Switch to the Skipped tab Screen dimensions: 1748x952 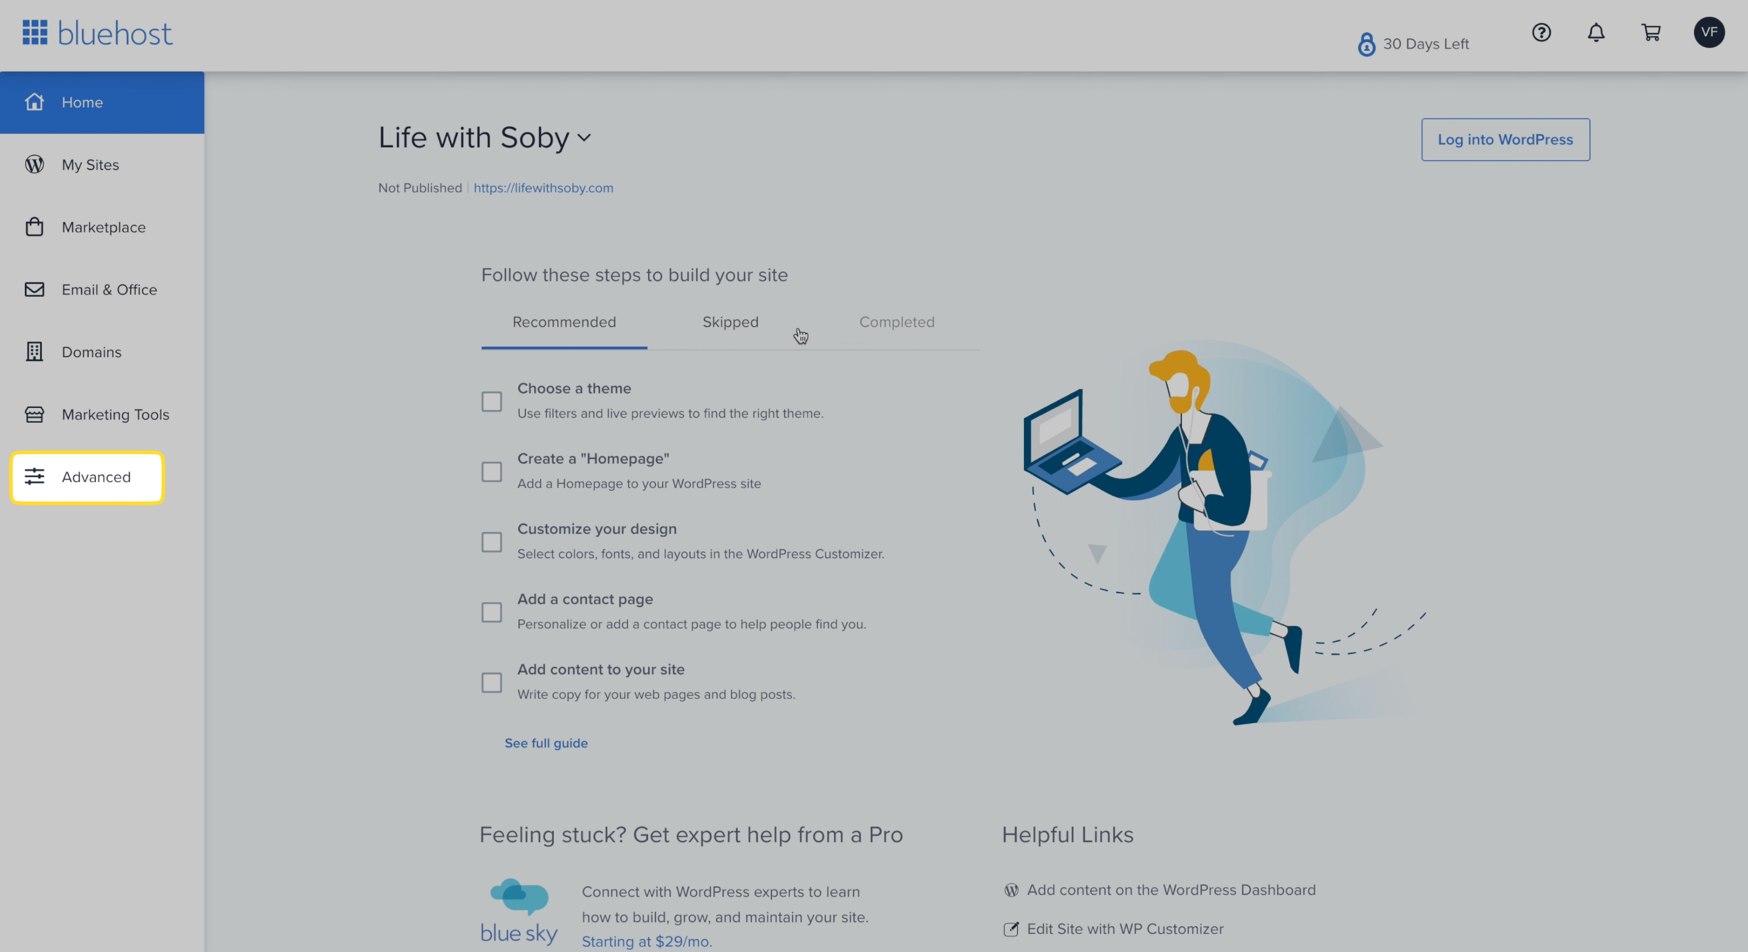pos(730,322)
